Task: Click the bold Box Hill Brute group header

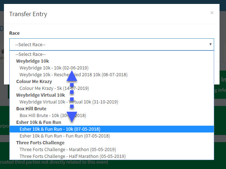Action: coord(31,108)
